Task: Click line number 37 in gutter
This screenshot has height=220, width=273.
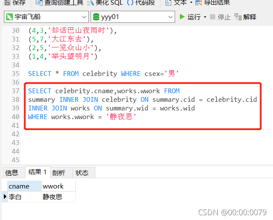Action: click(16, 91)
